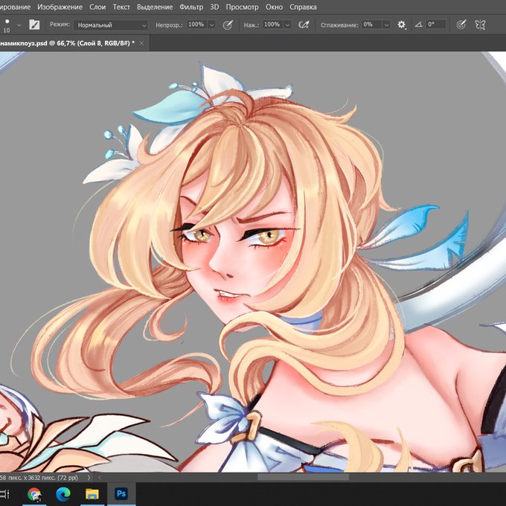Open the Изображение menu
506x506 pixels.
pos(60,7)
